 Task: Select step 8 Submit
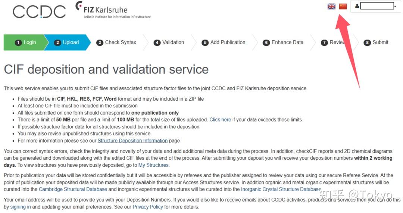(x=376, y=43)
